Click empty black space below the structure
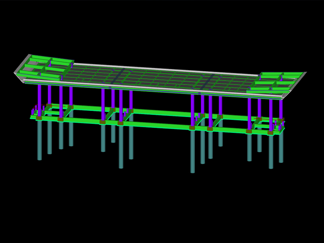This screenshot has width=324, height=243. pos(162,202)
